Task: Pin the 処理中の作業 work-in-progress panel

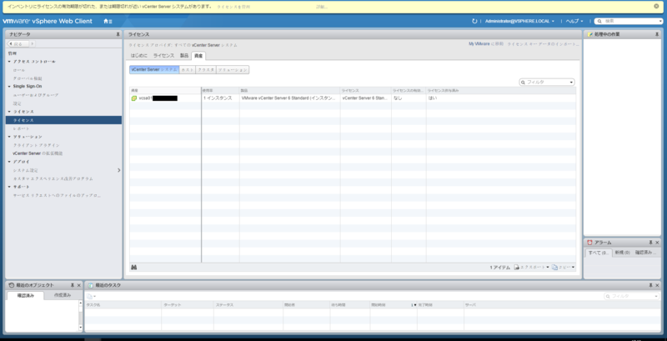Action: point(657,34)
